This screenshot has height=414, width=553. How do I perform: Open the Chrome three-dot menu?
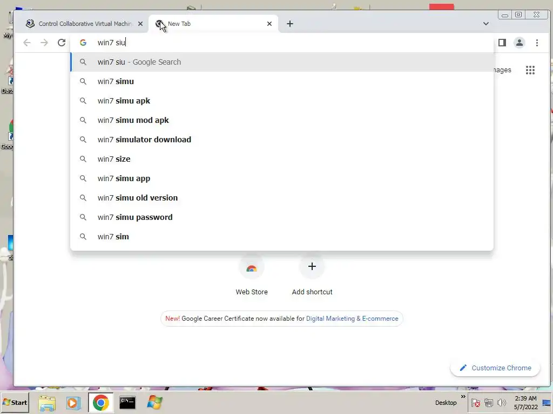[x=537, y=43]
